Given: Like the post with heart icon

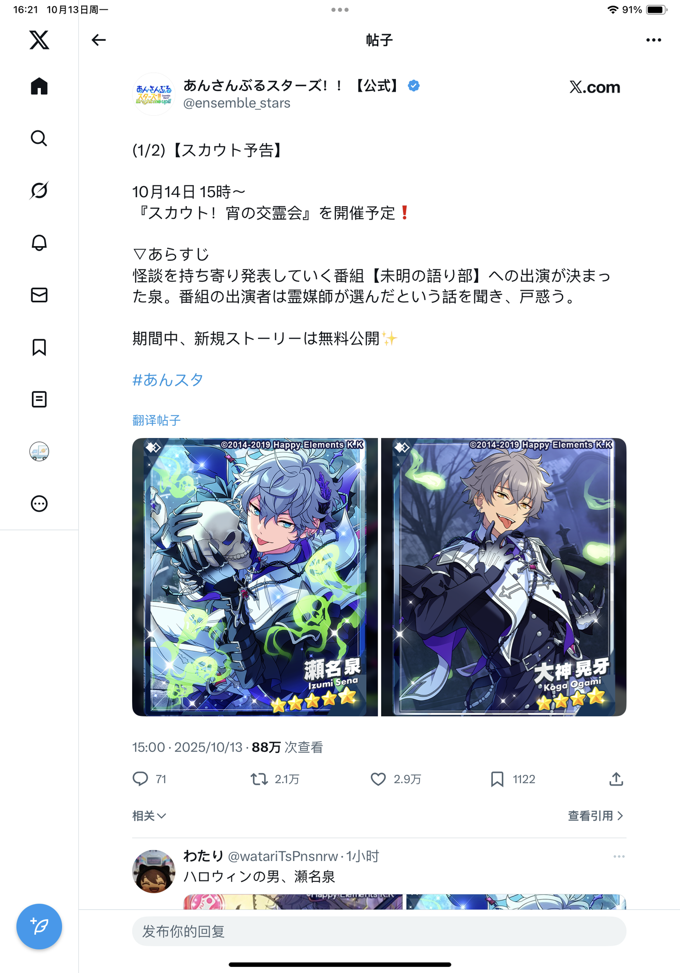Looking at the screenshot, I should (x=378, y=779).
